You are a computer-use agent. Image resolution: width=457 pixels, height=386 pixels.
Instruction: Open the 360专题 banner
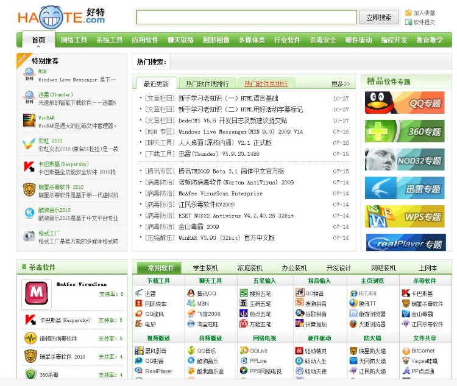point(405,131)
